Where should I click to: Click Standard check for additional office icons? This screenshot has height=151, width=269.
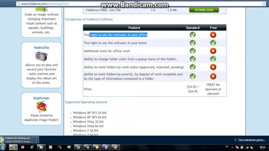coord(193,51)
